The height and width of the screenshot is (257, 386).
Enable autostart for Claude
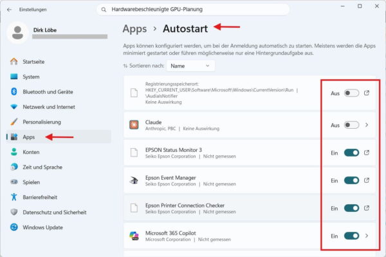pyautogui.click(x=351, y=125)
